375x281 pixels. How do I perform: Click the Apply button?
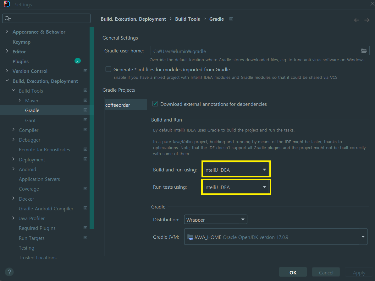point(359,273)
